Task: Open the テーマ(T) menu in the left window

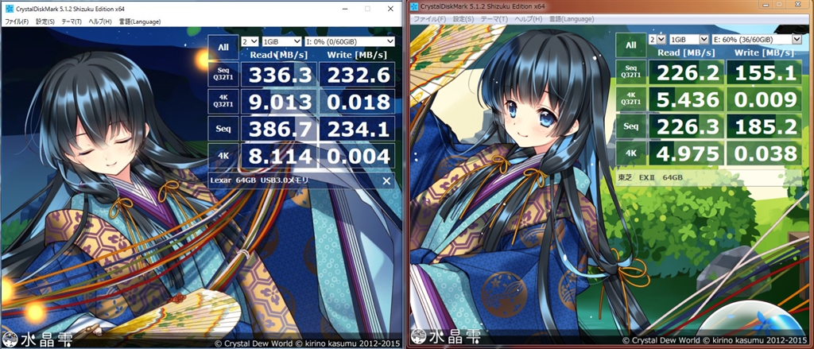Action: tap(71, 21)
